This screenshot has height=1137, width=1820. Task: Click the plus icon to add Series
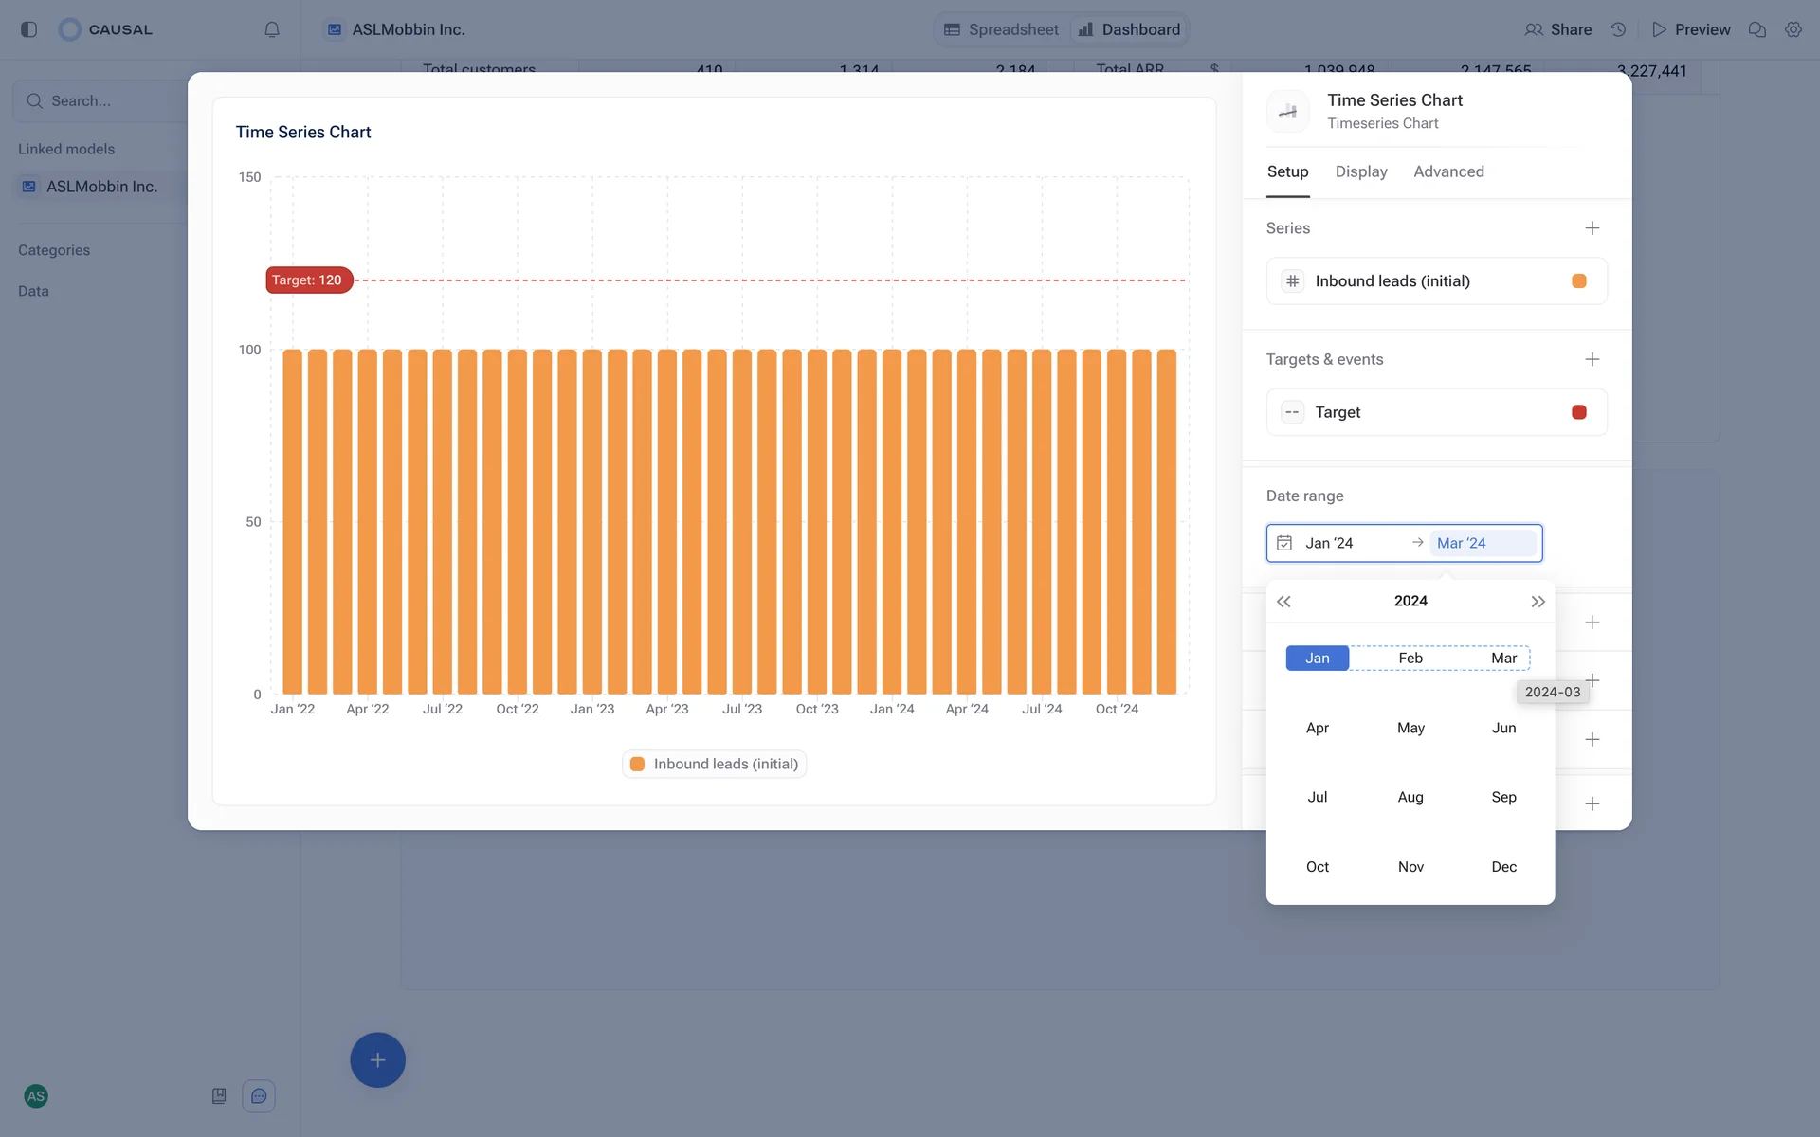pyautogui.click(x=1592, y=228)
